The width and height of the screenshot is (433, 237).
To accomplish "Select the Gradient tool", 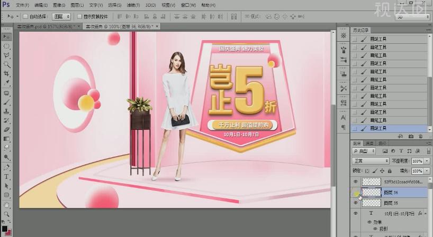I will 6,139.
